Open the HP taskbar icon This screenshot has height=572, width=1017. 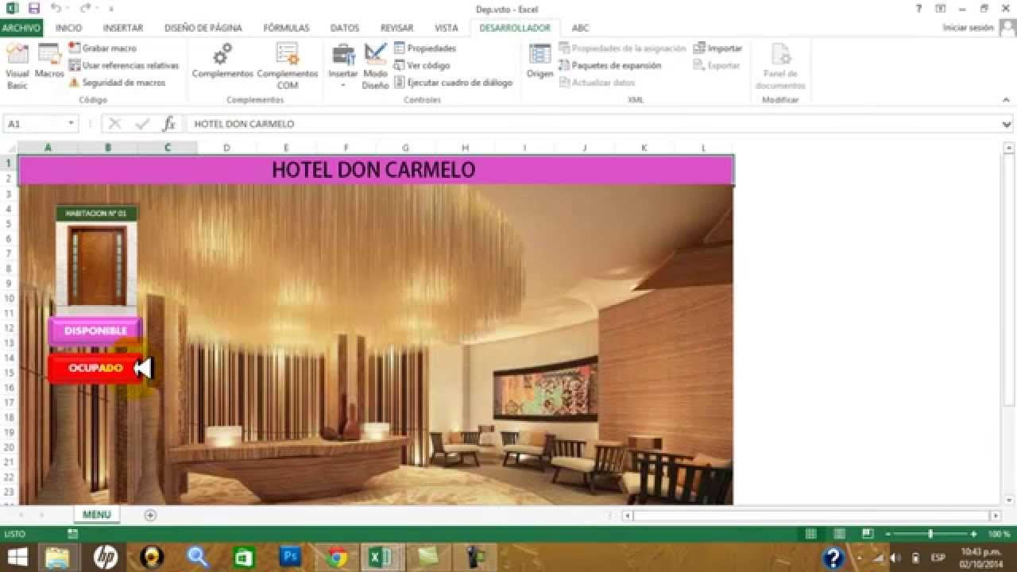click(x=105, y=557)
